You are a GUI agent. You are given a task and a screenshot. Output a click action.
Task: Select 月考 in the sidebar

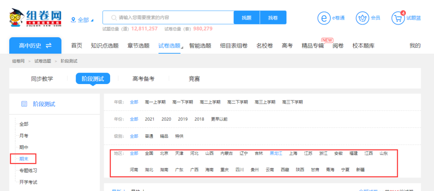pos(24,136)
